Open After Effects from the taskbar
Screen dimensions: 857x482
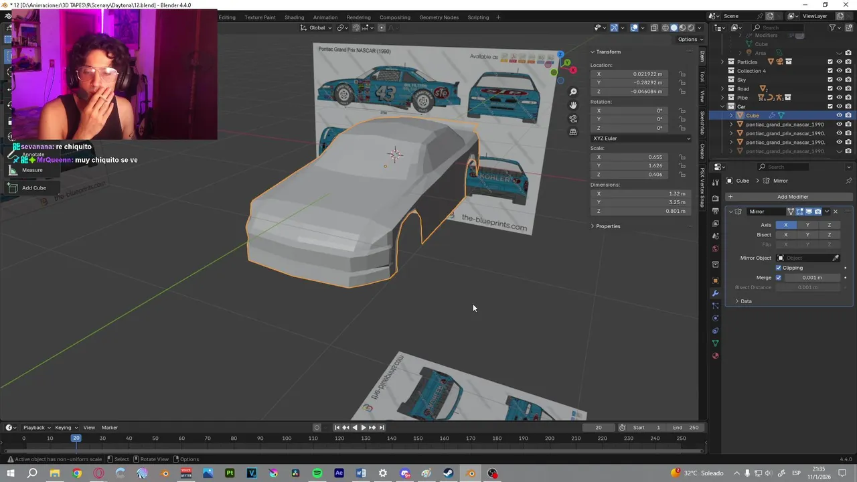click(339, 473)
